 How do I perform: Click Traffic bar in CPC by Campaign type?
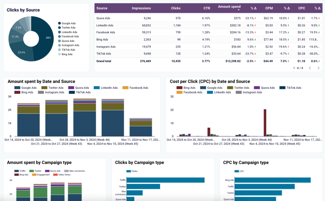(265, 186)
